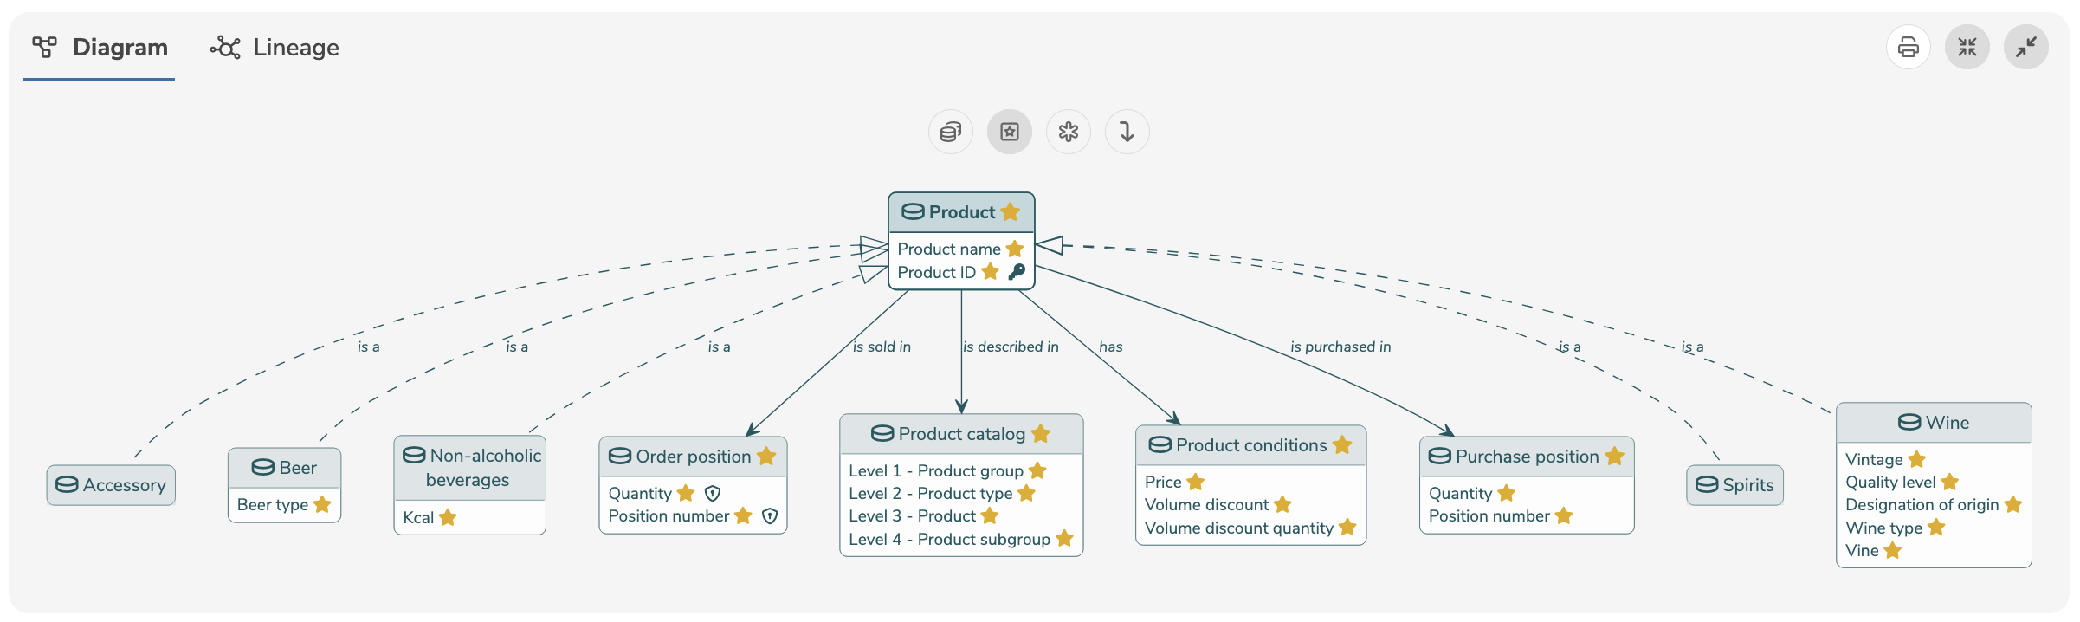Click the shield icon beside Order position's Position number
The height and width of the screenshot is (622, 2080).
770,516
